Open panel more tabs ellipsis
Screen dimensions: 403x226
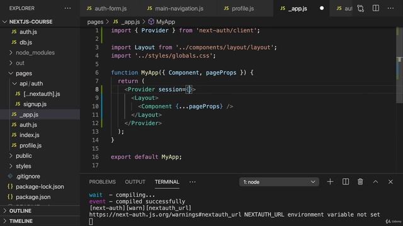(193, 182)
